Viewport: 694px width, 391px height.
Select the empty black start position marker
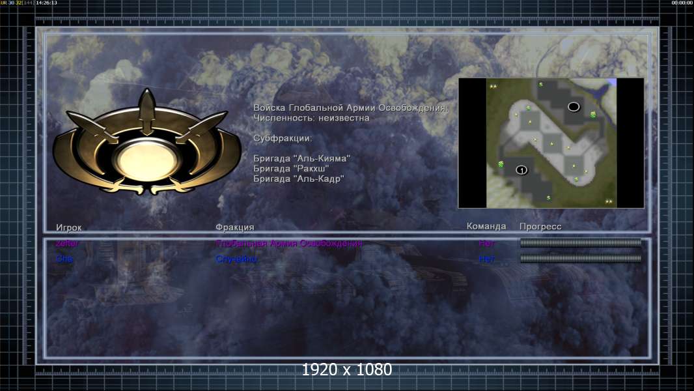[574, 107]
